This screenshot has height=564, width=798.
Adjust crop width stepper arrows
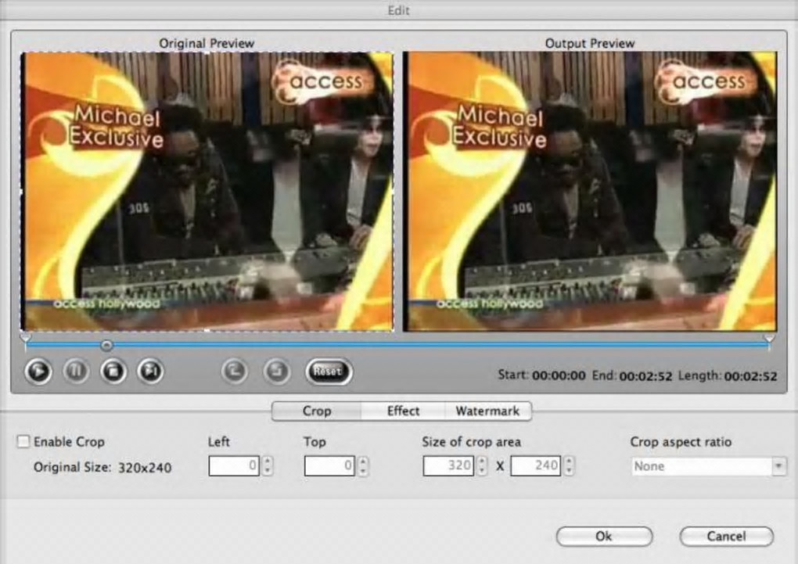483,465
